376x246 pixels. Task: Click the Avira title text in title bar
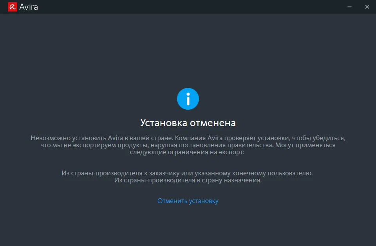pos(29,7)
